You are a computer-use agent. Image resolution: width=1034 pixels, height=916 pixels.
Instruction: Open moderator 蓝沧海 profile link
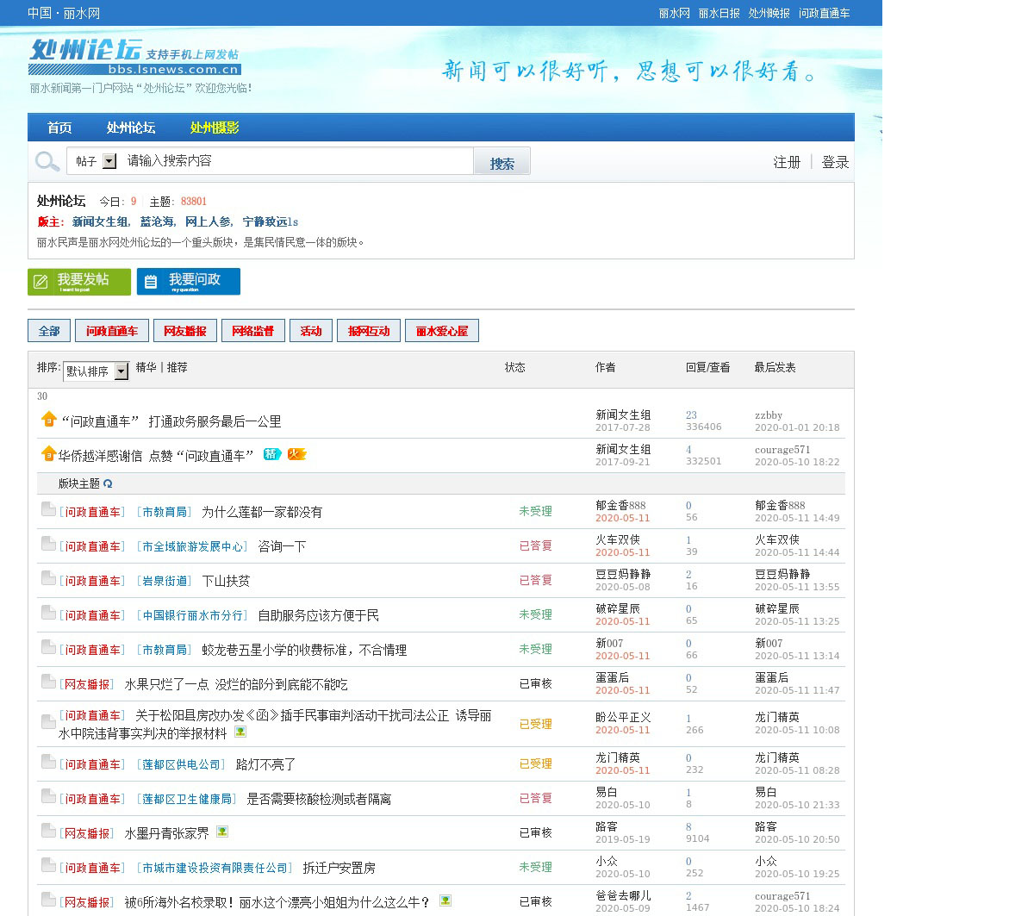click(x=157, y=221)
